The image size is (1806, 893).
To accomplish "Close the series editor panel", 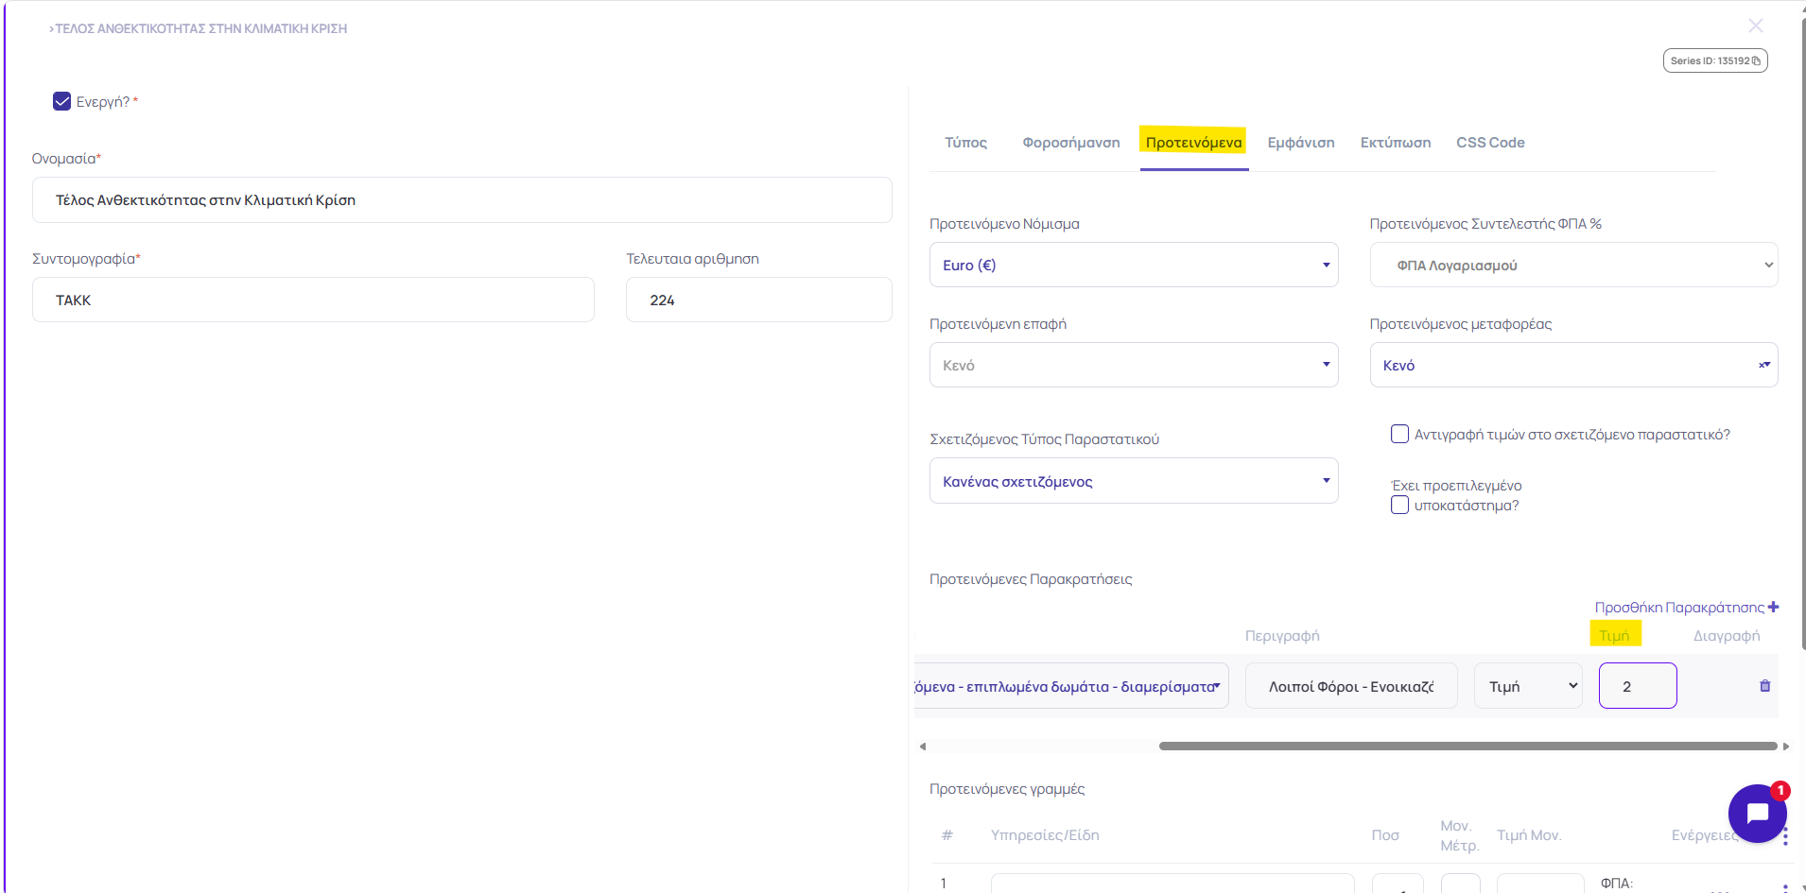I will coord(1755,26).
